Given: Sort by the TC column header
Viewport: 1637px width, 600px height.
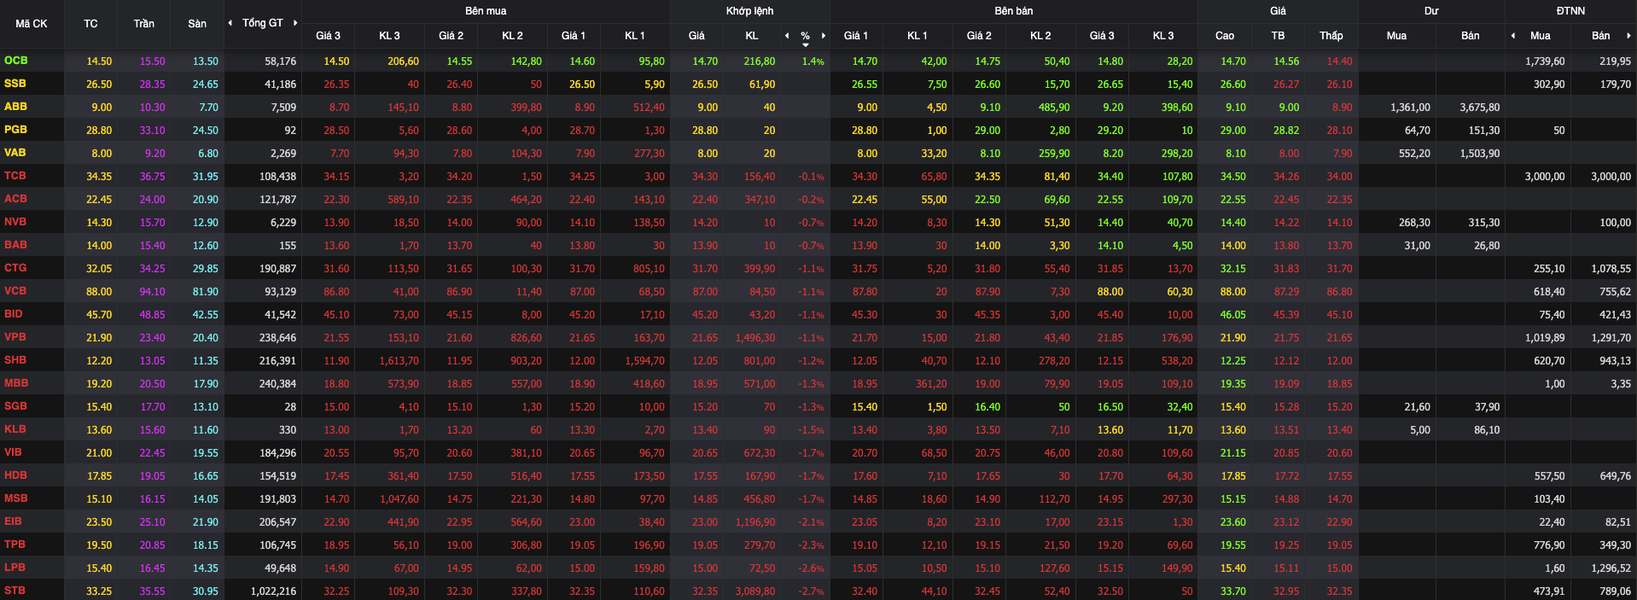Looking at the screenshot, I should point(90,24).
